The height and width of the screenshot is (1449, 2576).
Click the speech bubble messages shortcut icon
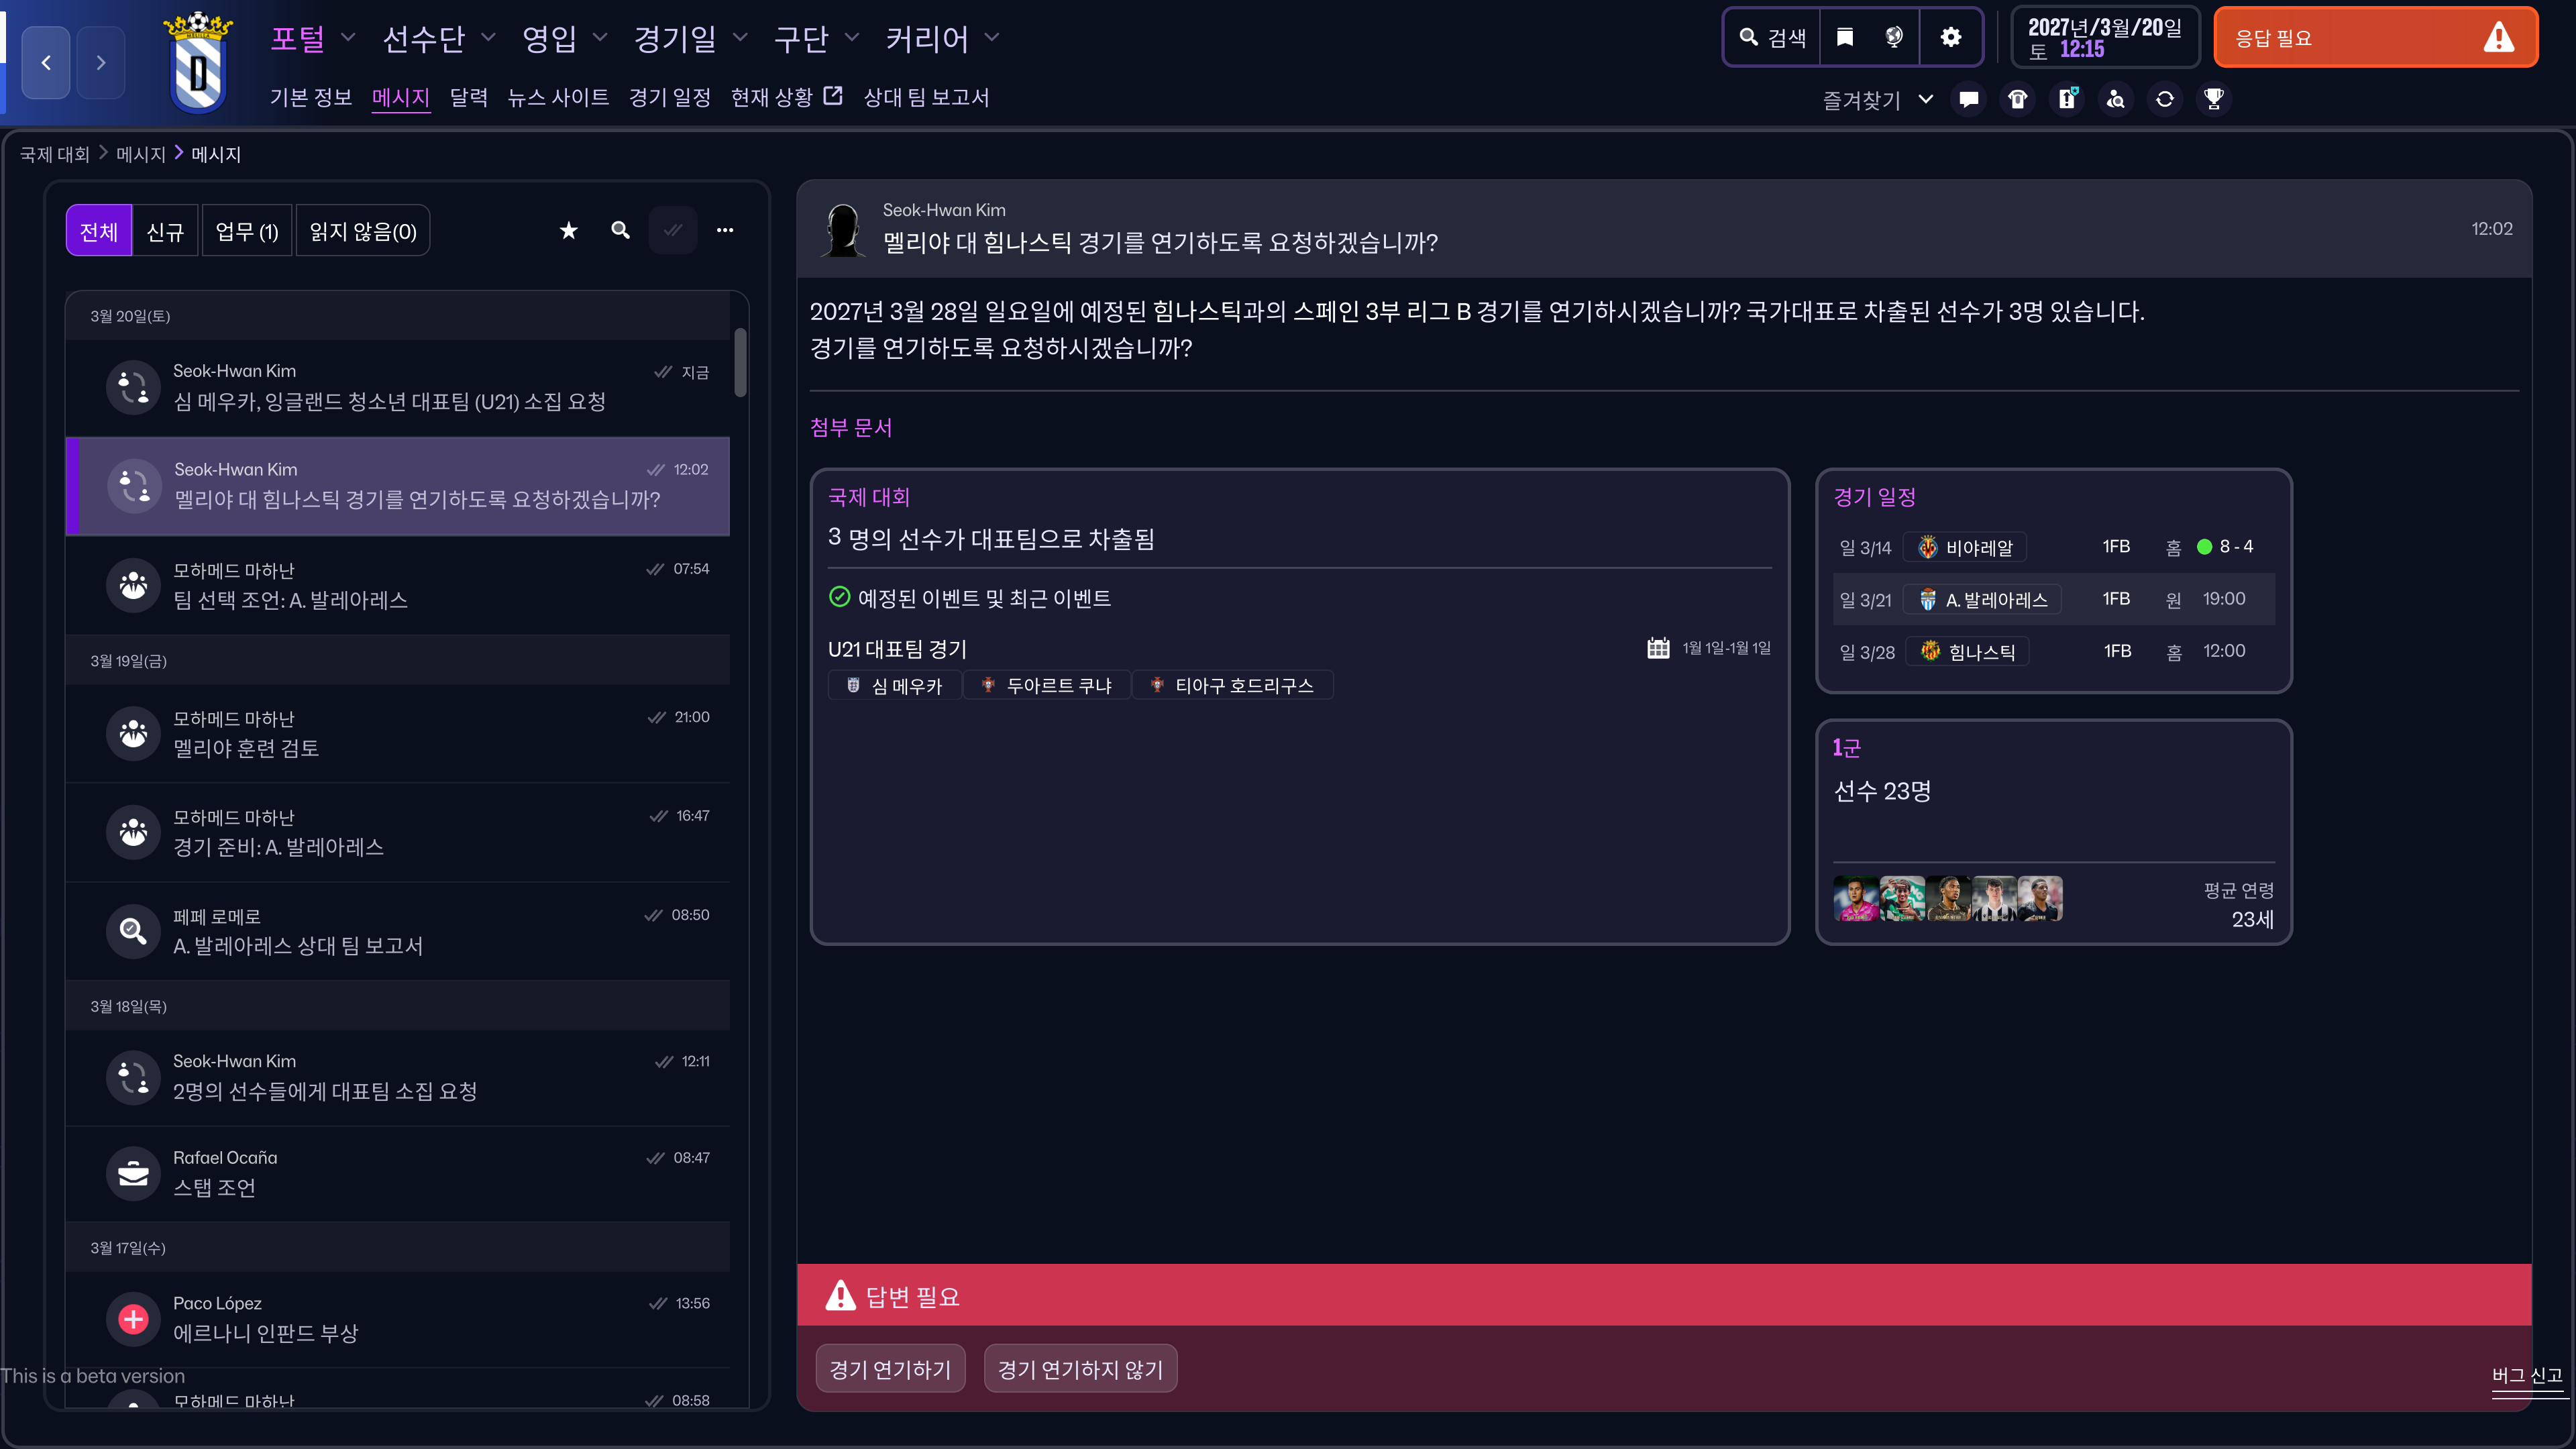pyautogui.click(x=1968, y=99)
